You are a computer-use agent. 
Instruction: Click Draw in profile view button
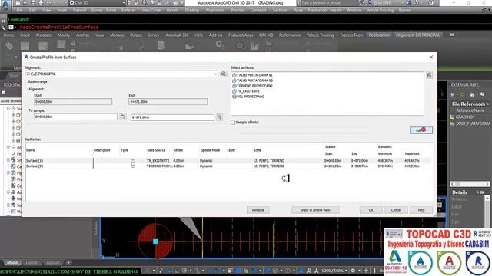tap(315, 210)
